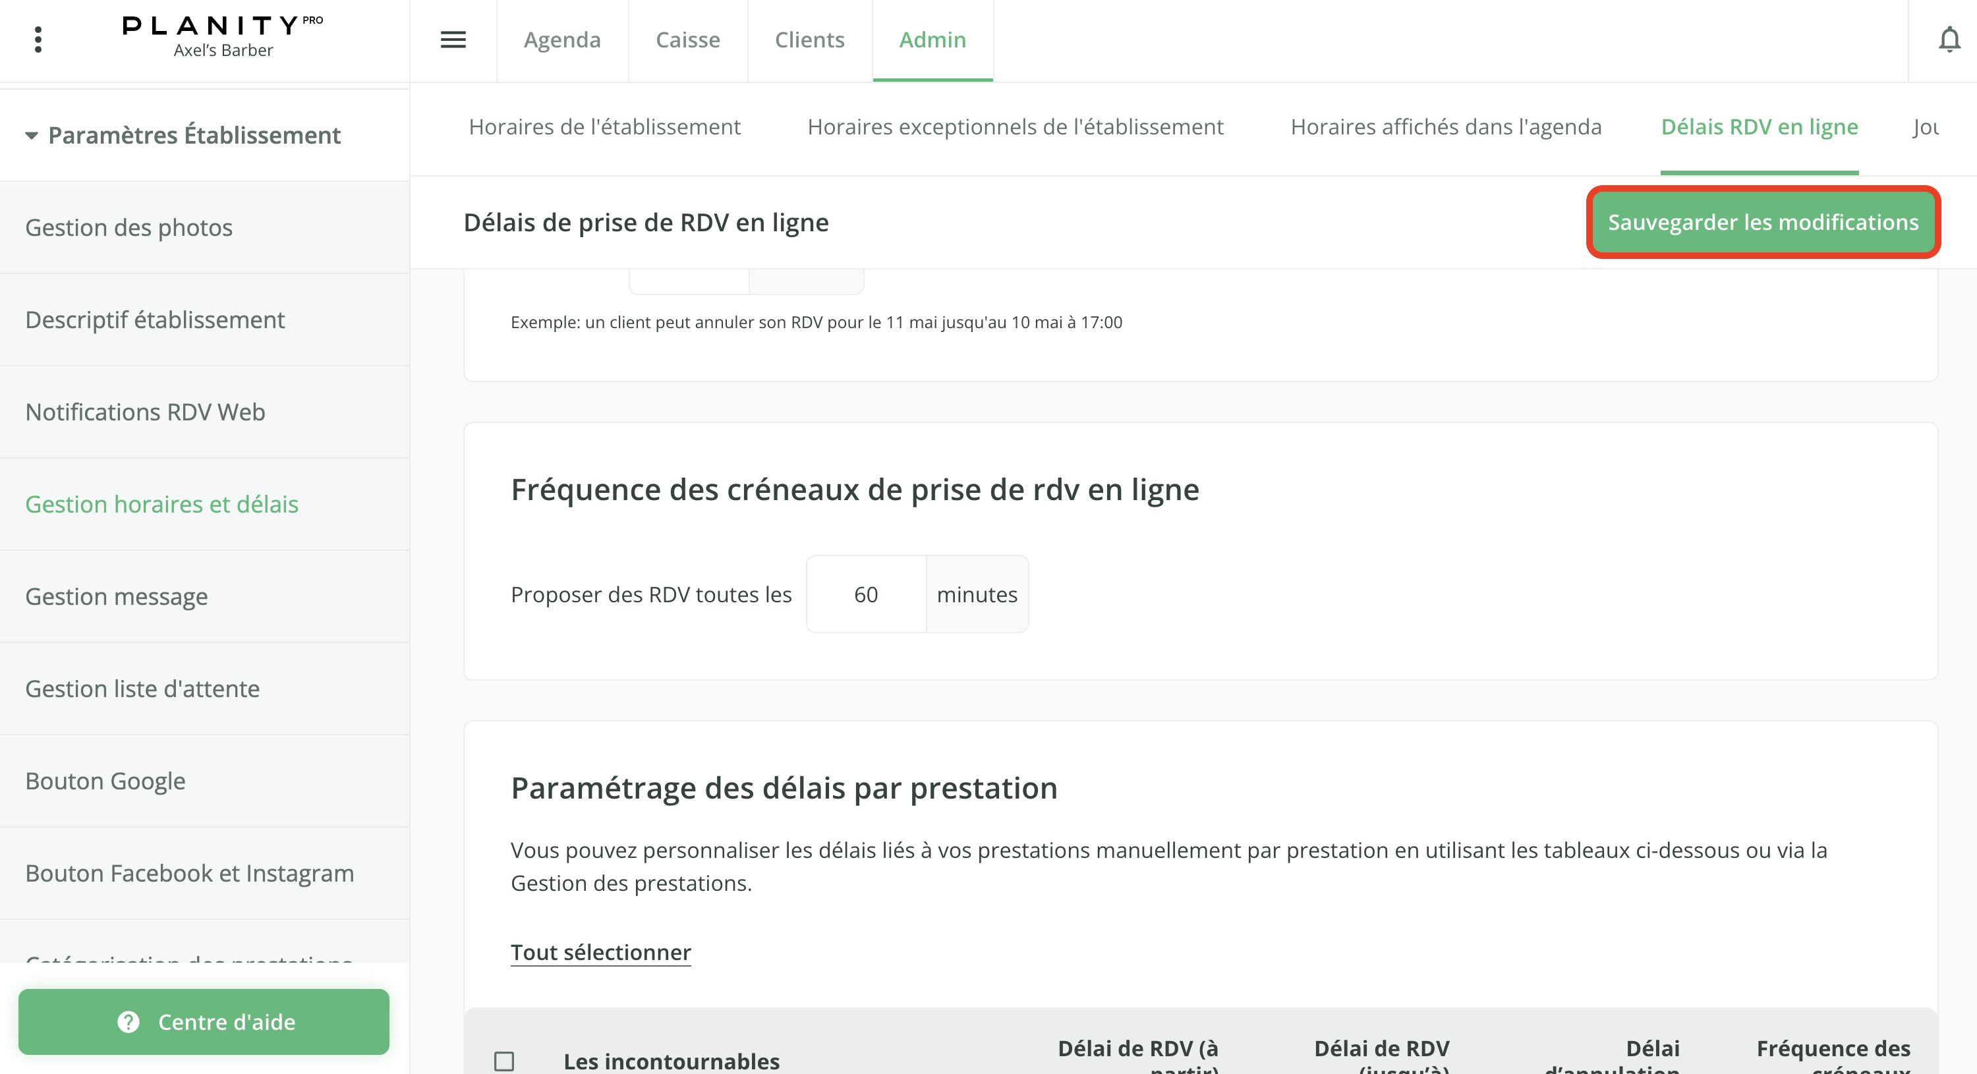The width and height of the screenshot is (1977, 1074).
Task: Open Notifications RDV Web settings
Action: (x=145, y=412)
